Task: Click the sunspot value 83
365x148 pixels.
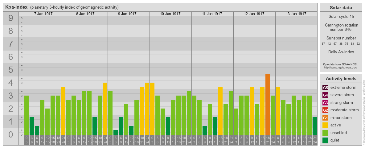Action: [352, 44]
